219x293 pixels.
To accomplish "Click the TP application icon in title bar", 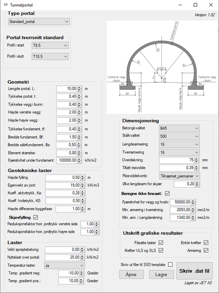I will point(6,5).
